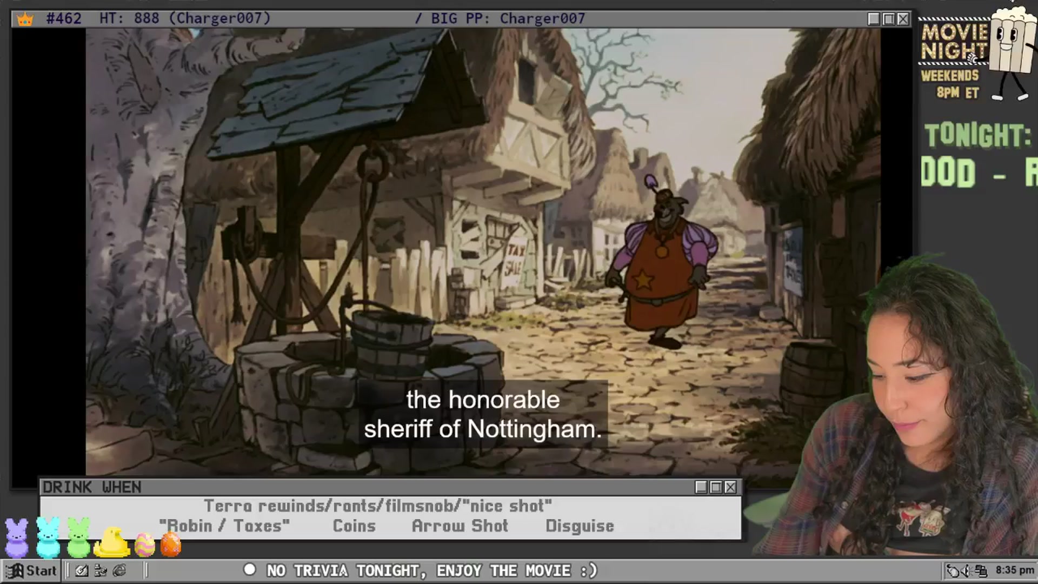Click the '#462' counter in title bar
Screen dimensions: 1038x584
click(x=64, y=18)
